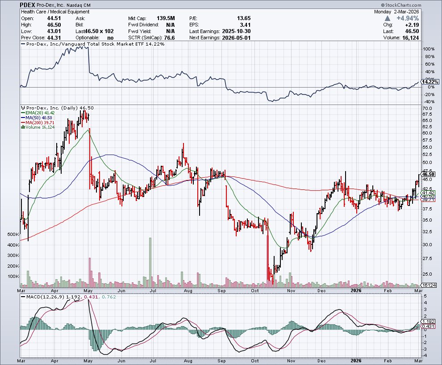
Task: Click the 46.50 last price tag
Action: [429, 174]
